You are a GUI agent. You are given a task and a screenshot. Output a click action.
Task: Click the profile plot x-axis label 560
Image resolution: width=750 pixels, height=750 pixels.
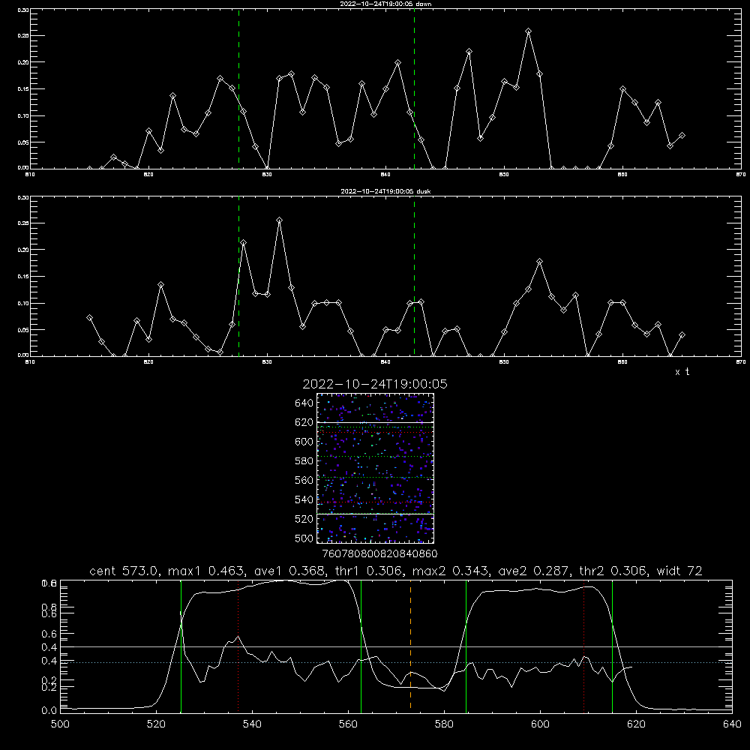348,724
